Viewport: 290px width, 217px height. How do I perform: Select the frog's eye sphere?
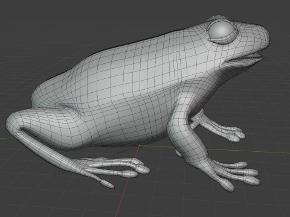[222, 31]
